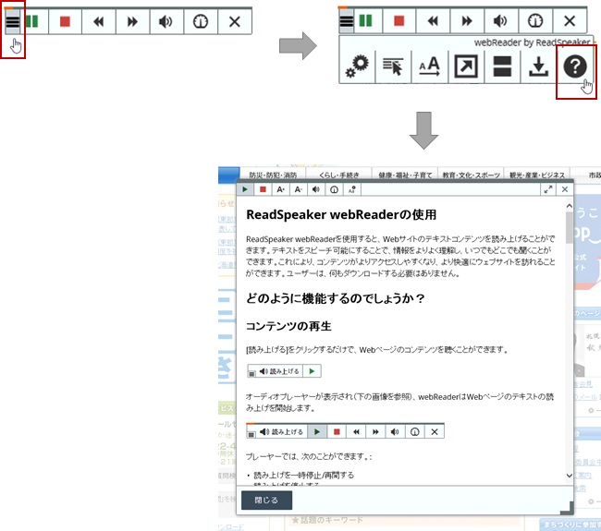The width and height of the screenshot is (601, 531).
Task: Expand the help dialog to fullscreen
Action: 547,189
